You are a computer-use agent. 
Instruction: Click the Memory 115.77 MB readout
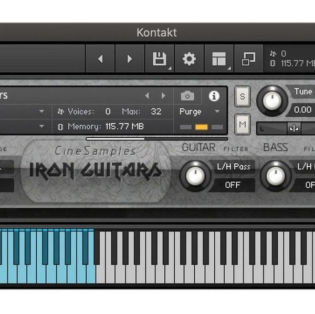[124, 127]
